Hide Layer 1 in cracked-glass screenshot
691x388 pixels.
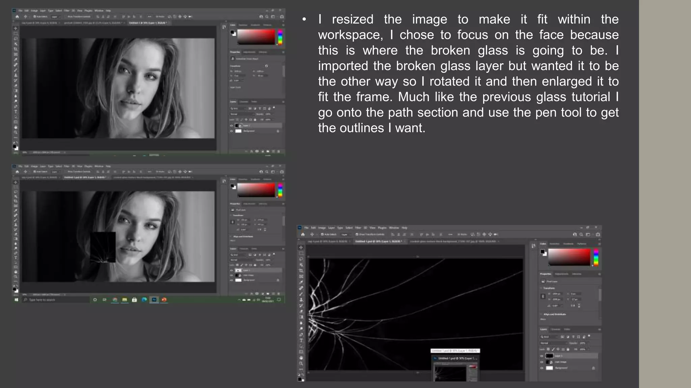542,356
